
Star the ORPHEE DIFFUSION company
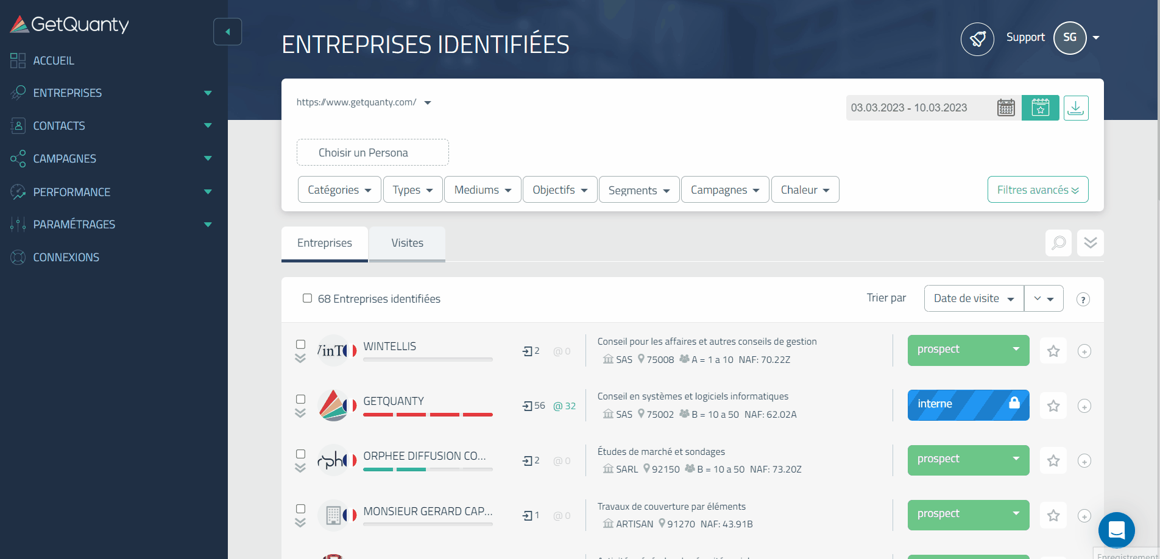coord(1053,460)
